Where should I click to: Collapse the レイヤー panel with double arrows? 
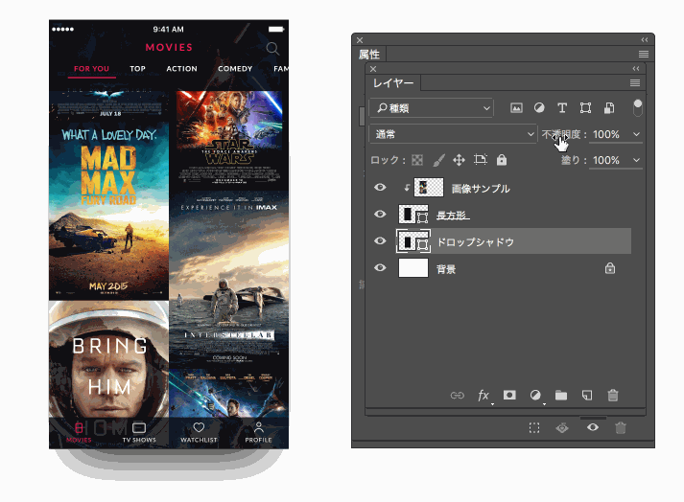click(636, 68)
